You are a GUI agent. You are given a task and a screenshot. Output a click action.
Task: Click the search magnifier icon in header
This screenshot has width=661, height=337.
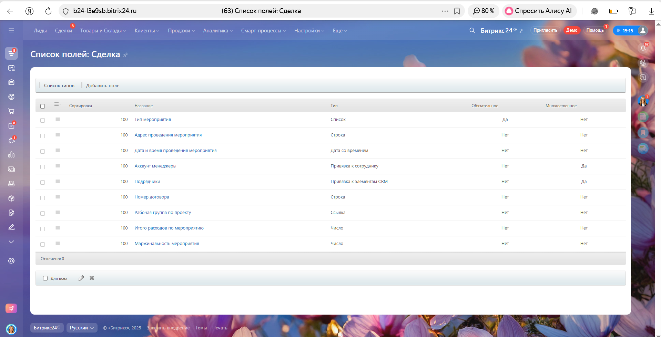pyautogui.click(x=472, y=30)
